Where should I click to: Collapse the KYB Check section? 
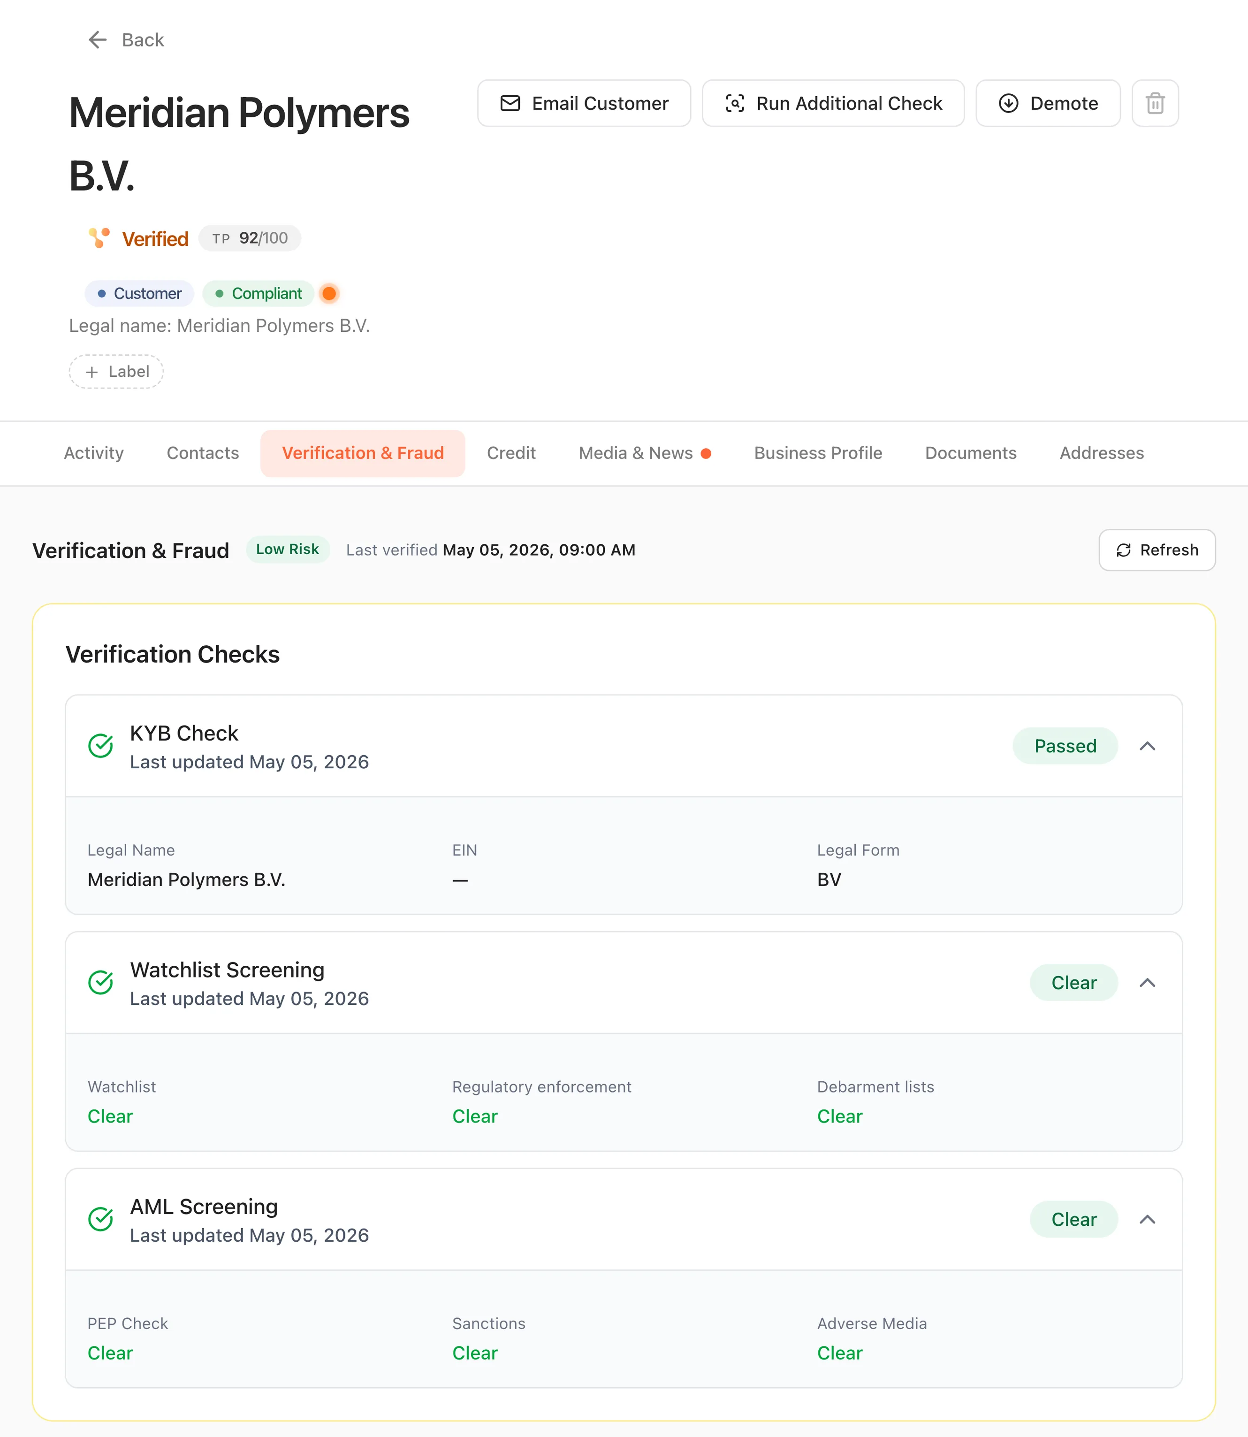[1147, 746]
